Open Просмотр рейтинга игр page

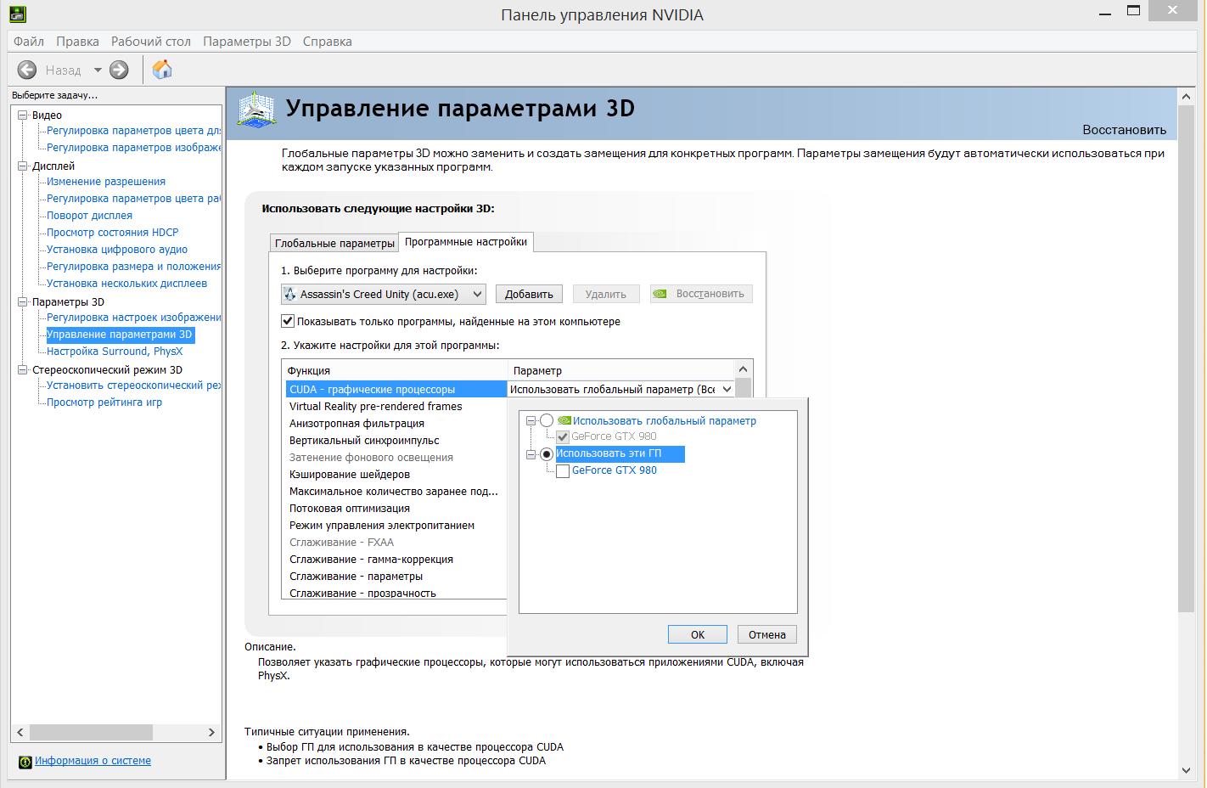tap(104, 402)
